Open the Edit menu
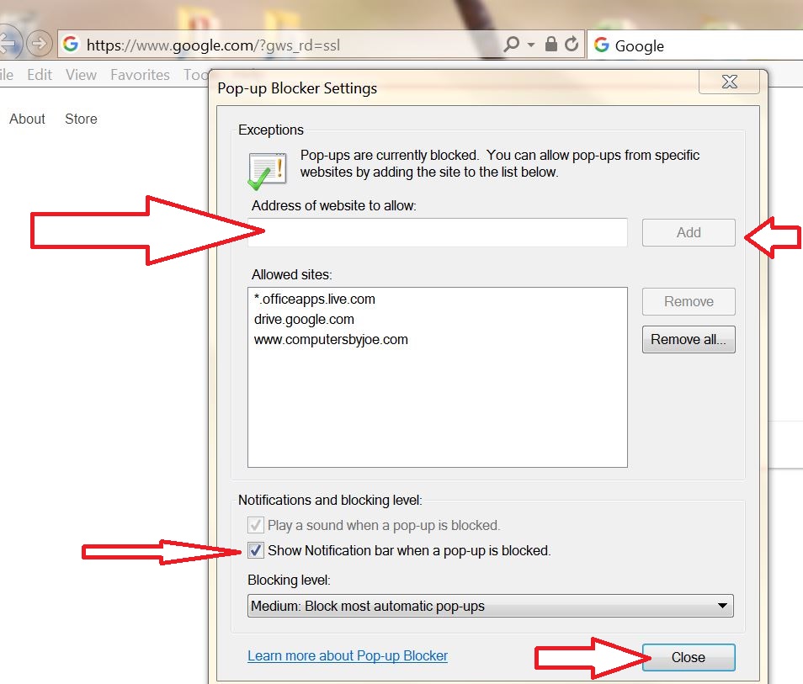This screenshot has height=684, width=803. point(40,75)
